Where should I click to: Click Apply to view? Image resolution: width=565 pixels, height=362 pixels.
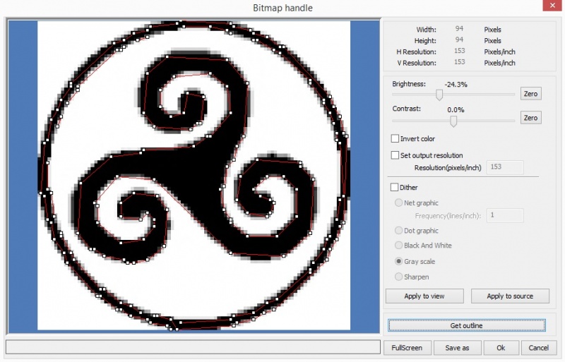424,296
